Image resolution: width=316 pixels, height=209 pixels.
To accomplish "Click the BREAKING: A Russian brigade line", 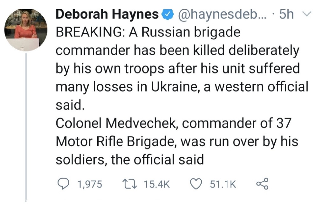I will pyautogui.click(x=148, y=32).
